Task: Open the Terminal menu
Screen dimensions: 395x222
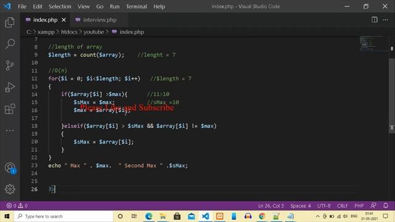Action: pos(136,7)
